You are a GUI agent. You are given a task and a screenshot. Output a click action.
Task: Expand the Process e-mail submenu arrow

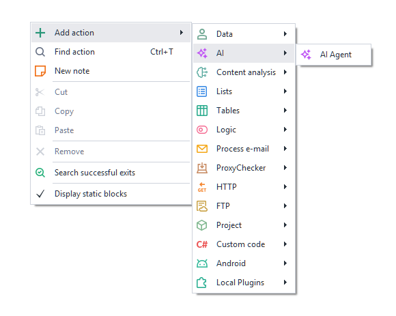285,149
